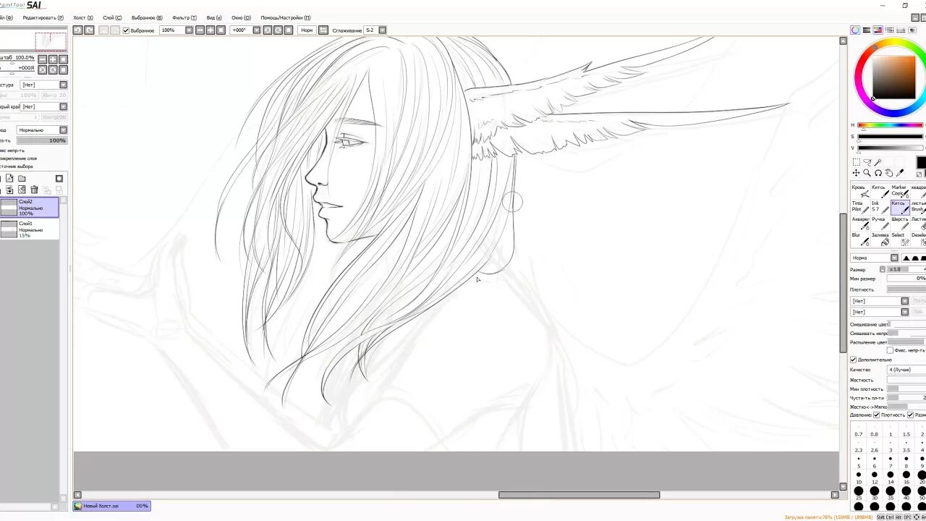The height and width of the screenshot is (521, 926).
Task: Flip canvas horizontally icon
Action: pos(323,30)
